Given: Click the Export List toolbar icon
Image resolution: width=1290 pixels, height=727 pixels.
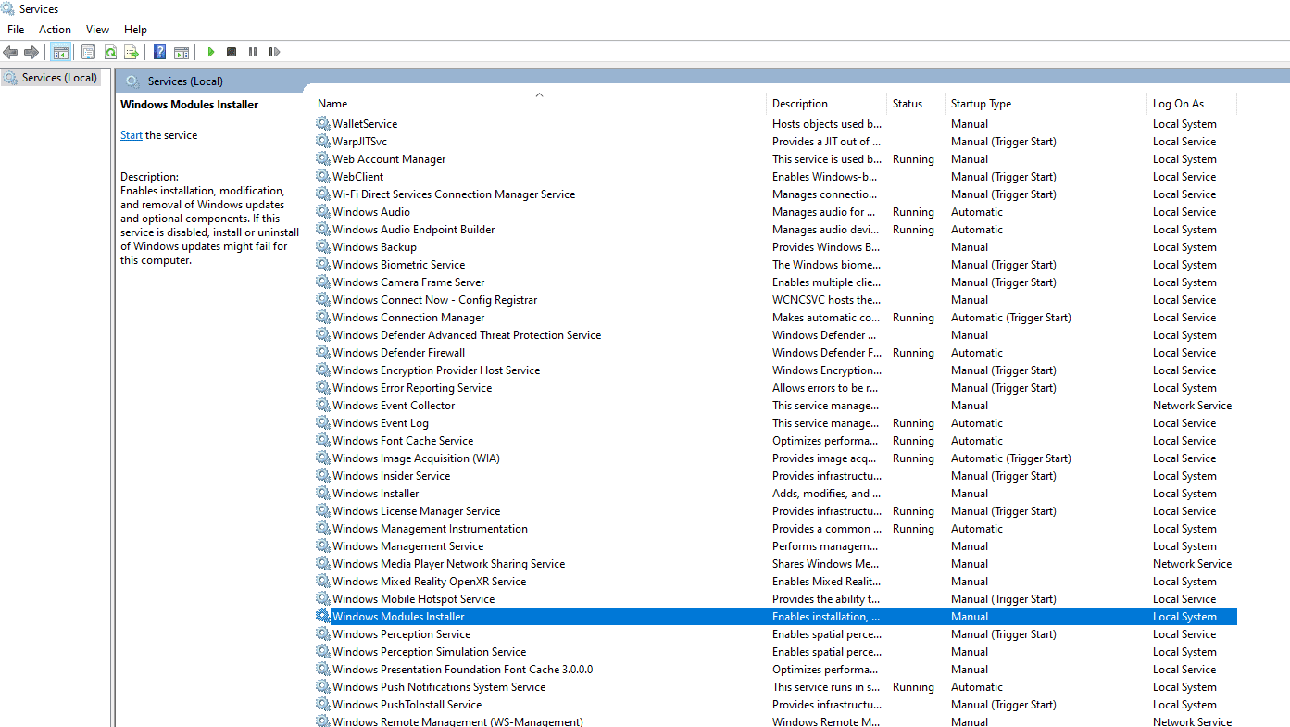Looking at the screenshot, I should click(x=132, y=52).
